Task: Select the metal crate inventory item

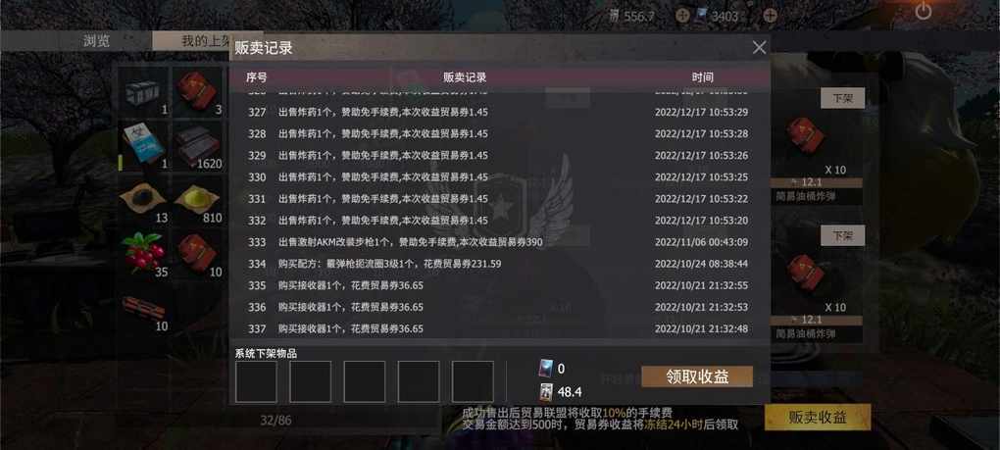Action: click(x=143, y=92)
